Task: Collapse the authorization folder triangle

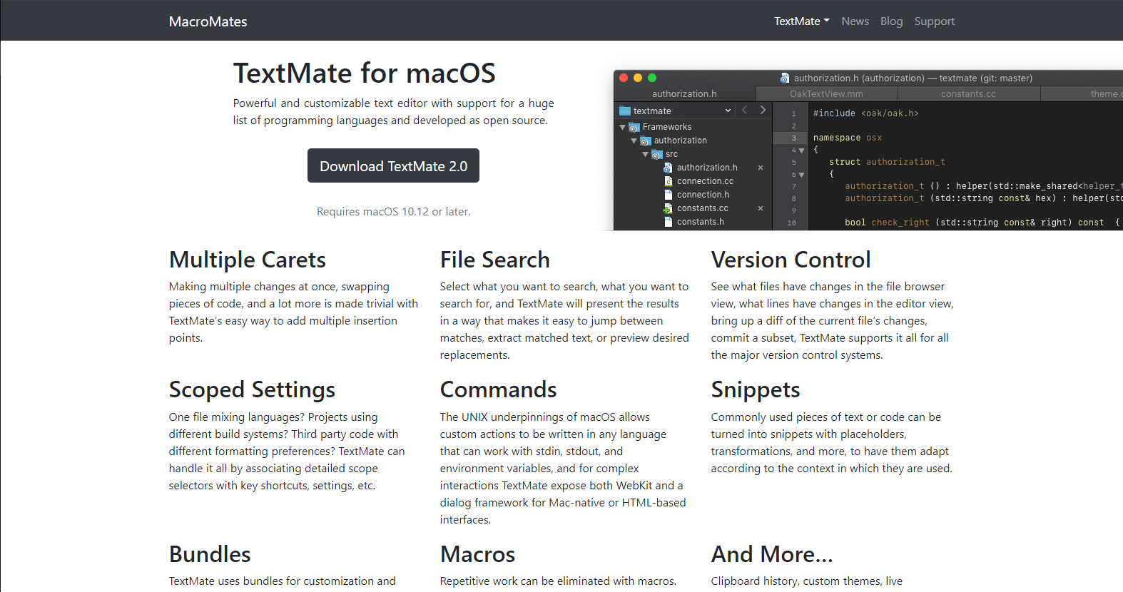Action: tap(634, 141)
